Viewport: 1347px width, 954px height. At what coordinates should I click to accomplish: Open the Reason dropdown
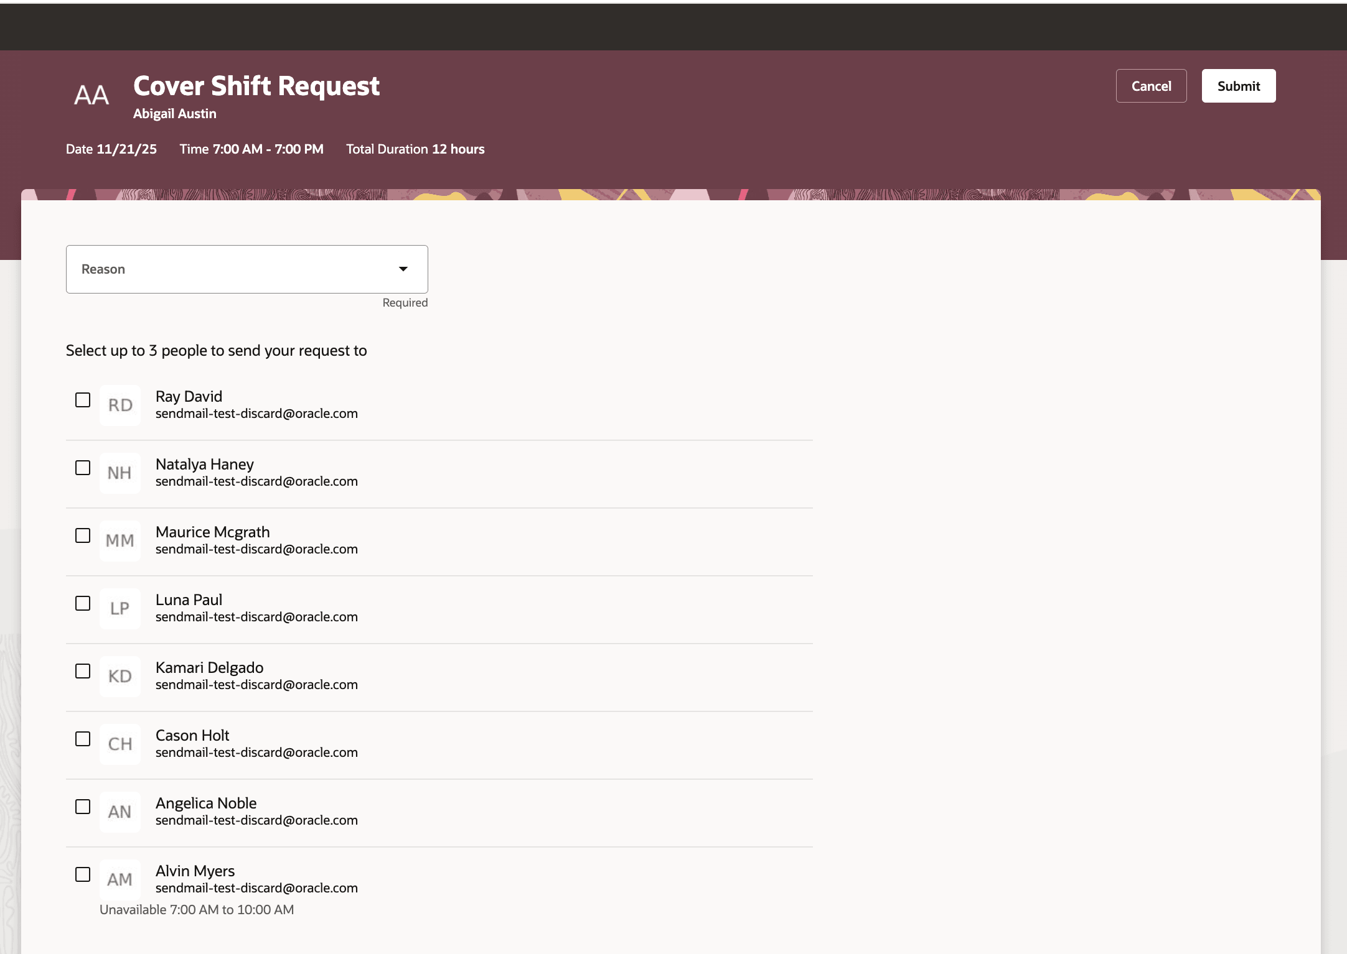pos(246,269)
